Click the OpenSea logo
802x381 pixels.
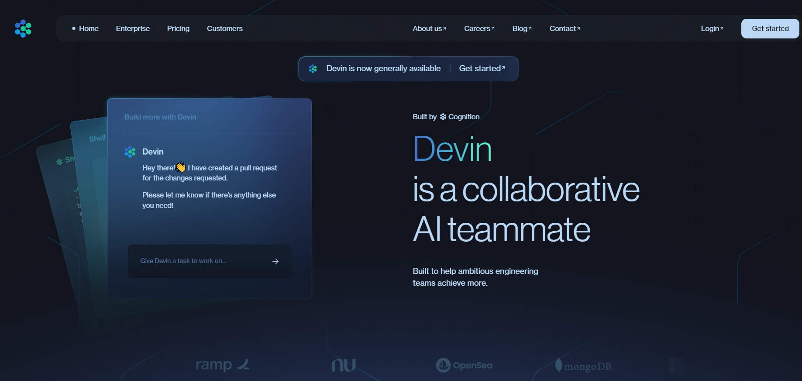[464, 365]
